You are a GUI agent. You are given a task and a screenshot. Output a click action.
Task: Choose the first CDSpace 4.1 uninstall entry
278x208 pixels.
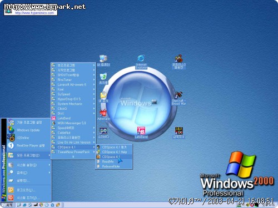(x=114, y=147)
